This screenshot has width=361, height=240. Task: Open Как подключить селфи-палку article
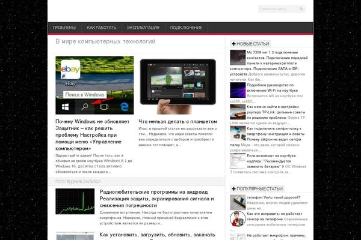pyautogui.click(x=267, y=137)
